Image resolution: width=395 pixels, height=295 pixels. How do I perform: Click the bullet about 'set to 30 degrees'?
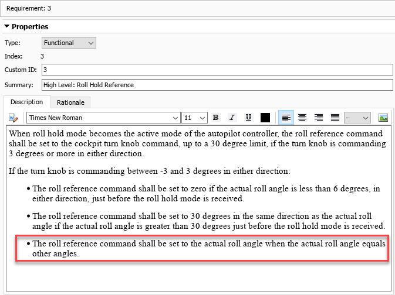click(206, 221)
